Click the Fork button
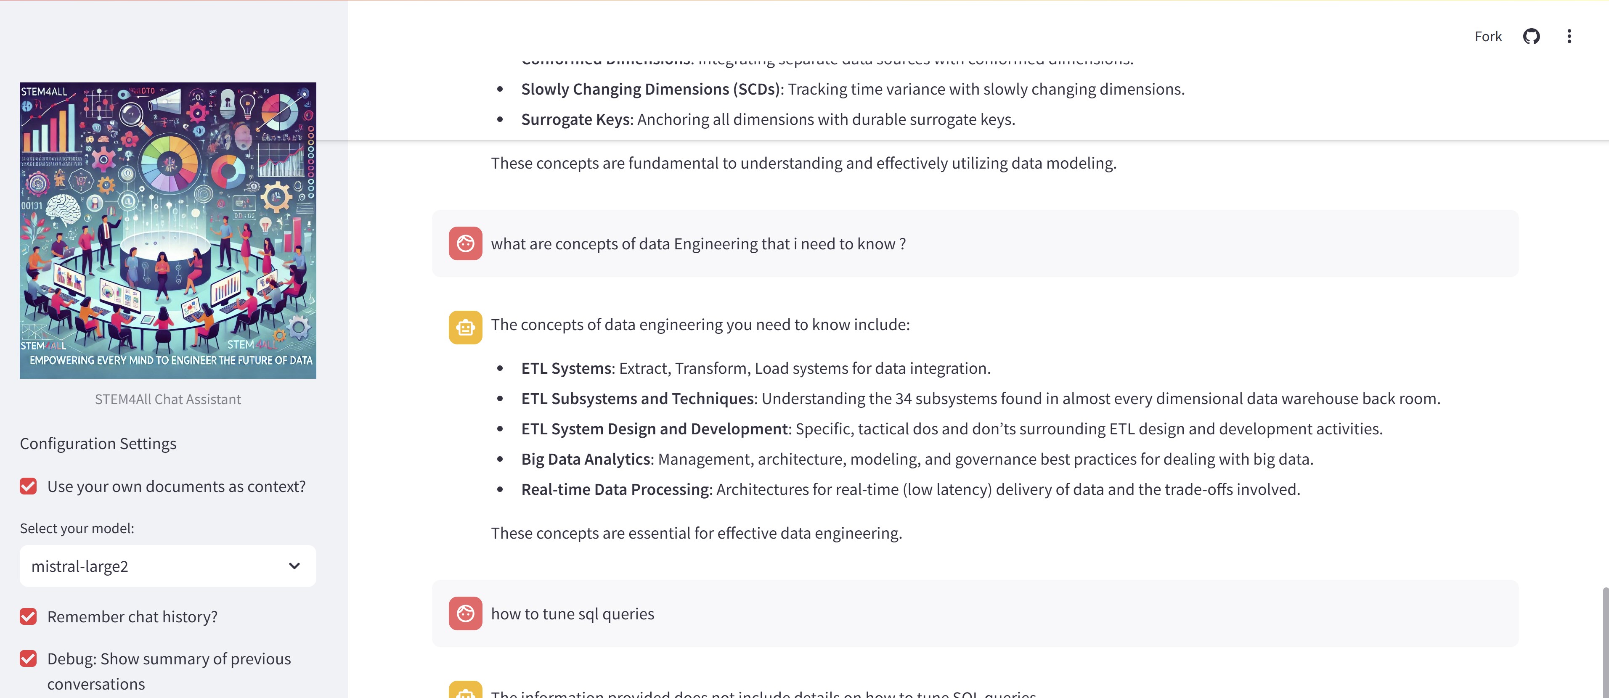Image resolution: width=1609 pixels, height=698 pixels. [1488, 36]
